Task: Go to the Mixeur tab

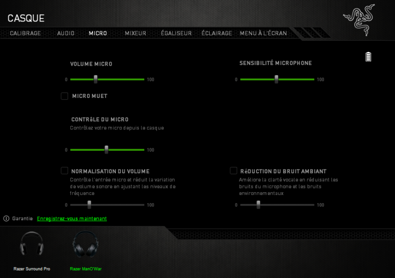Action: (135, 33)
